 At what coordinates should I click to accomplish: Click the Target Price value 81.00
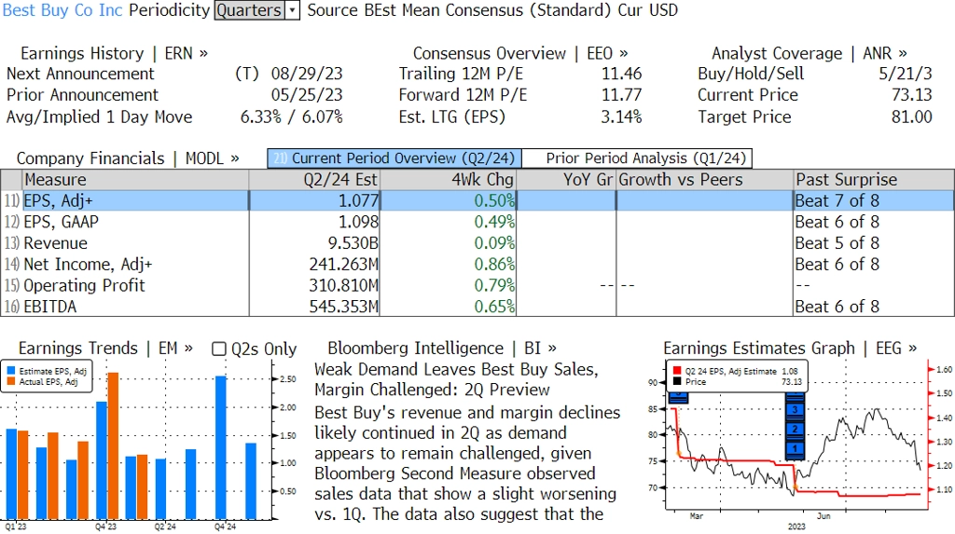(x=912, y=116)
